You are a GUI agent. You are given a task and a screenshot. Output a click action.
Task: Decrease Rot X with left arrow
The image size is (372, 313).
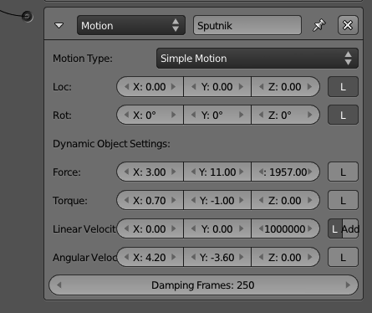coord(126,115)
